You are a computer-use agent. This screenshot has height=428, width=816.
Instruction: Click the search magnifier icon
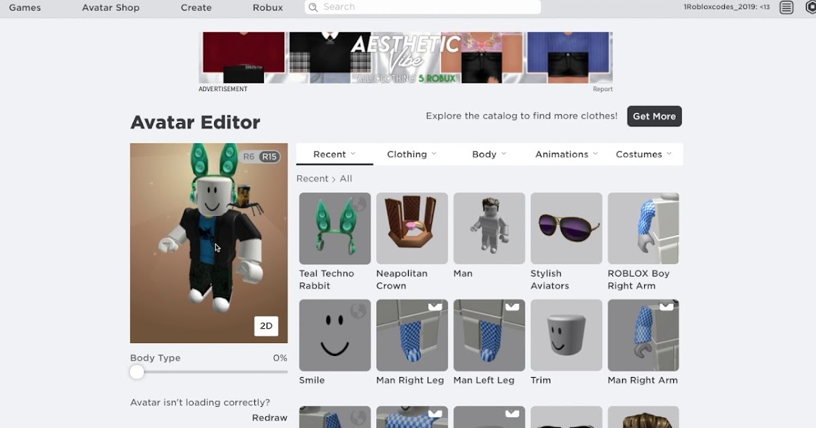point(313,7)
